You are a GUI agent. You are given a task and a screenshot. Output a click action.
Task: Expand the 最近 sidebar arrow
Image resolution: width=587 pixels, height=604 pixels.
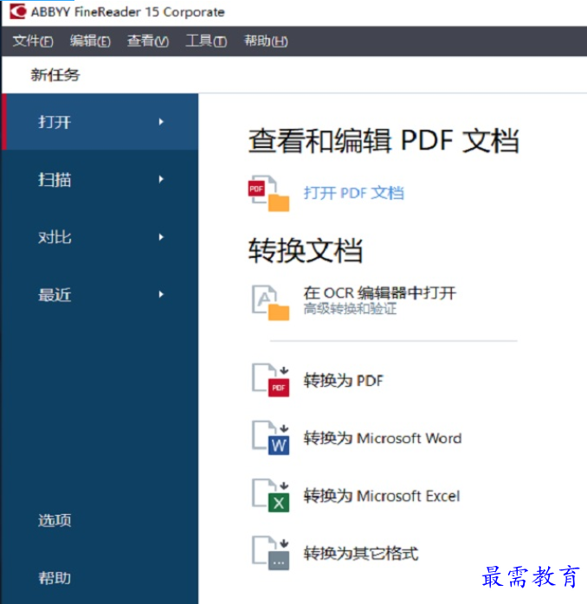click(161, 295)
